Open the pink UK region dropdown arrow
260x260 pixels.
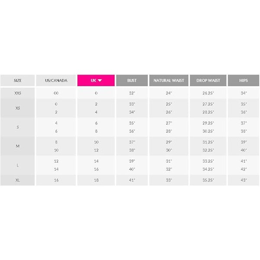pos(100,81)
